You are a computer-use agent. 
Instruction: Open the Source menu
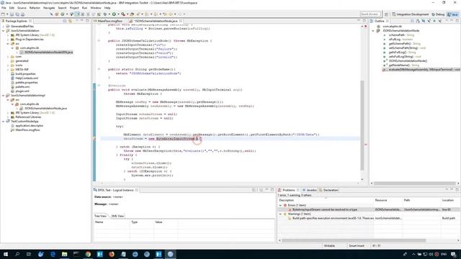pos(22,8)
